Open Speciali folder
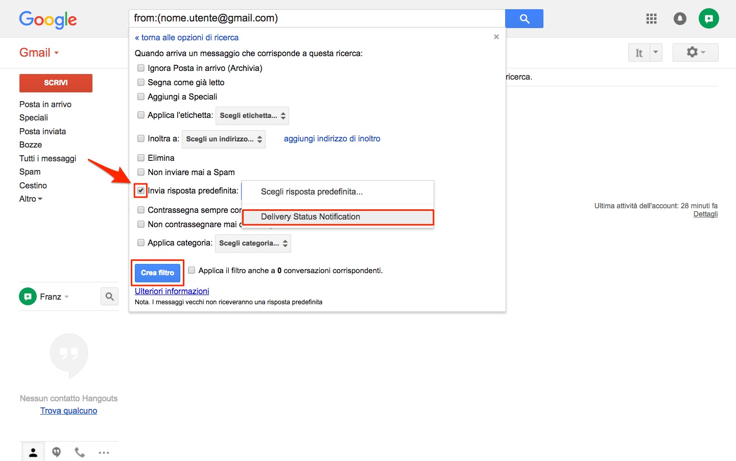 (x=34, y=117)
